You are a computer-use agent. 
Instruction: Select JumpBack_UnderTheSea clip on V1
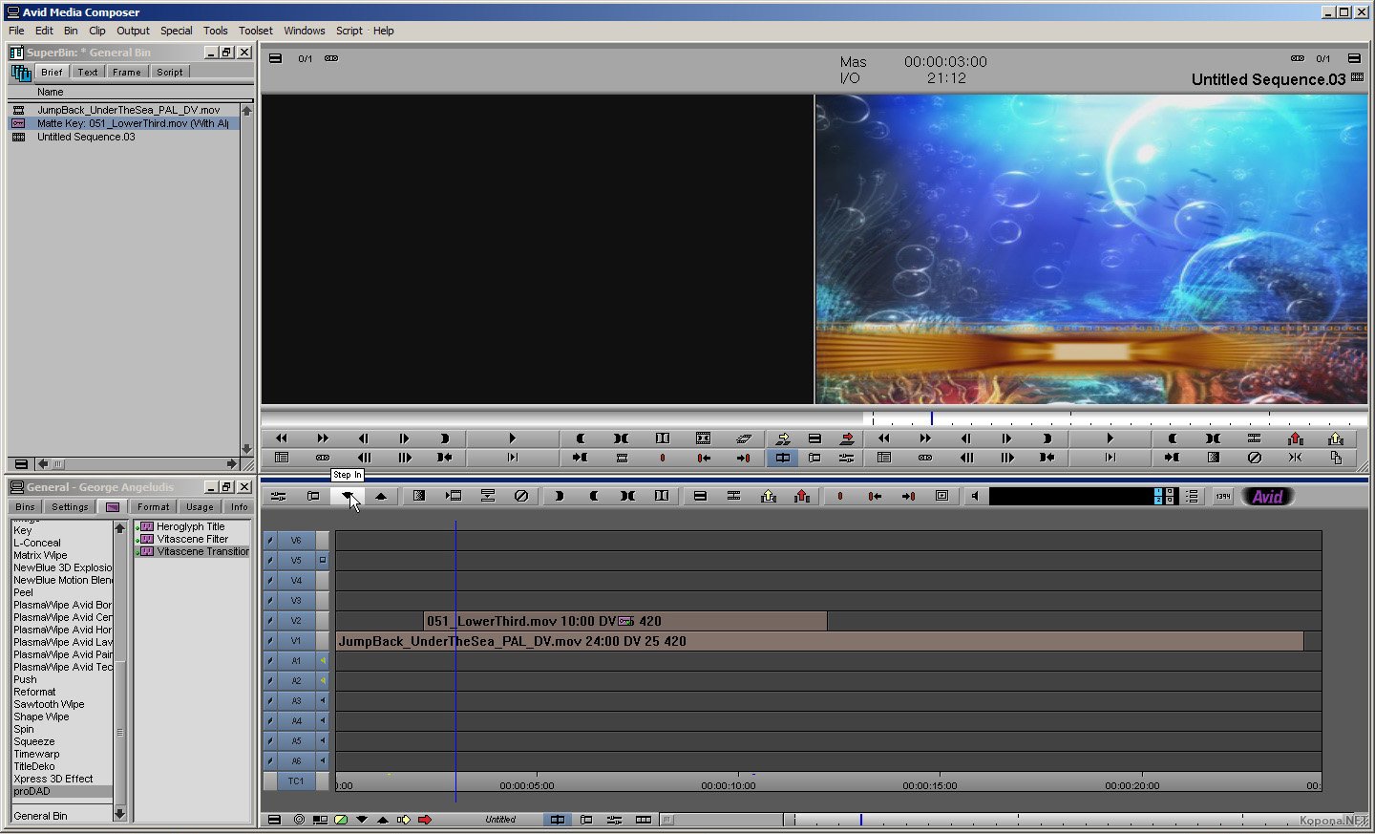pyautogui.click(x=819, y=641)
